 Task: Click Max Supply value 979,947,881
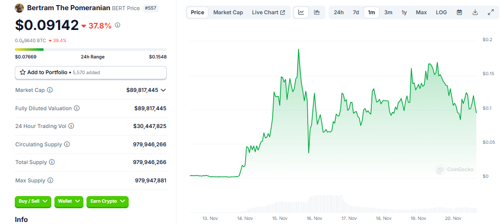[151, 180]
